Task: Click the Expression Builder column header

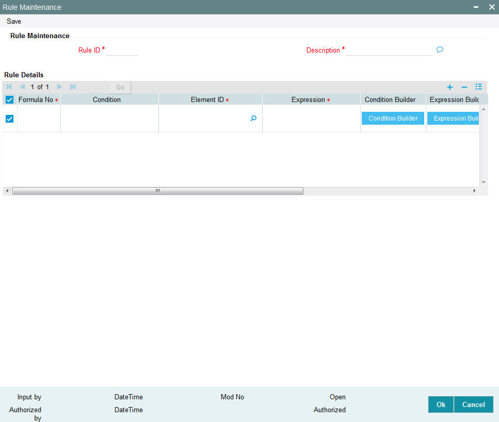Action: click(x=453, y=100)
